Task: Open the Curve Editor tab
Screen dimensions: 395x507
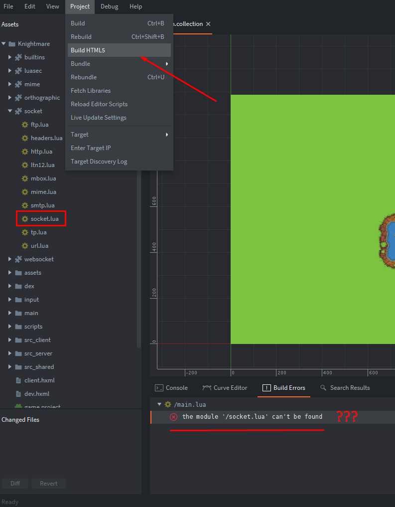Action: click(225, 388)
